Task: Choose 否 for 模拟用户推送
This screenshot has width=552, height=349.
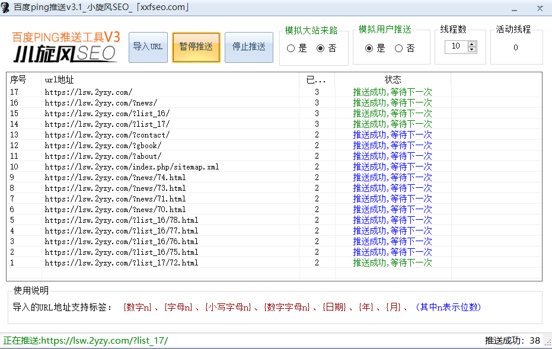Action: click(x=399, y=49)
